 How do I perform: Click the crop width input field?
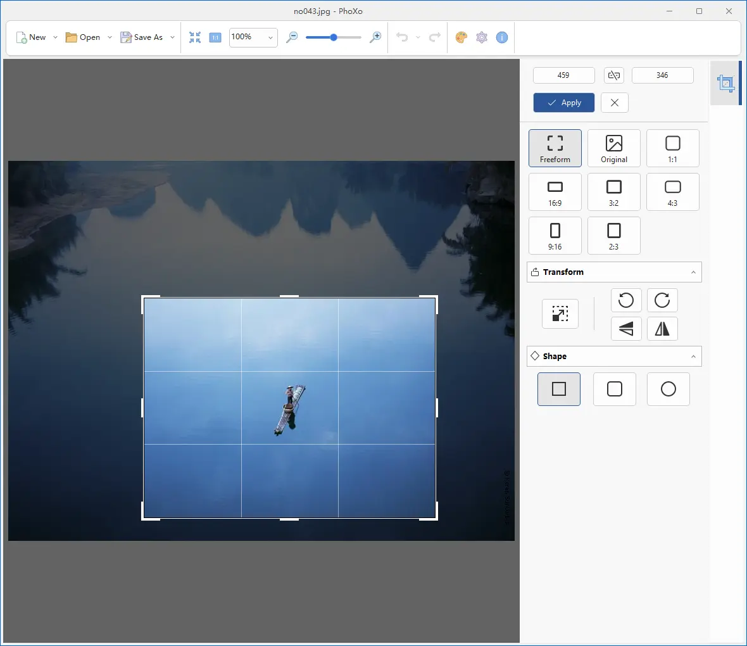[x=563, y=75]
